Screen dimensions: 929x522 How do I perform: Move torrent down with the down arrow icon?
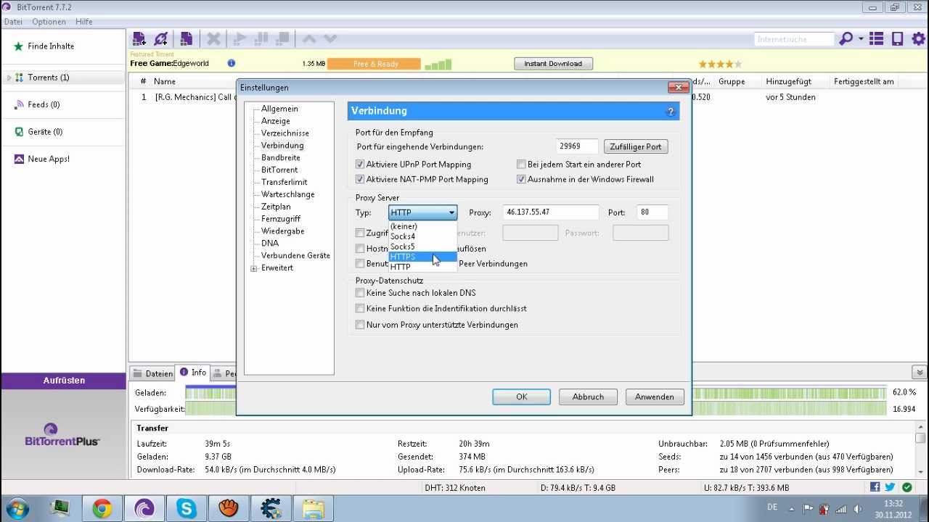330,39
